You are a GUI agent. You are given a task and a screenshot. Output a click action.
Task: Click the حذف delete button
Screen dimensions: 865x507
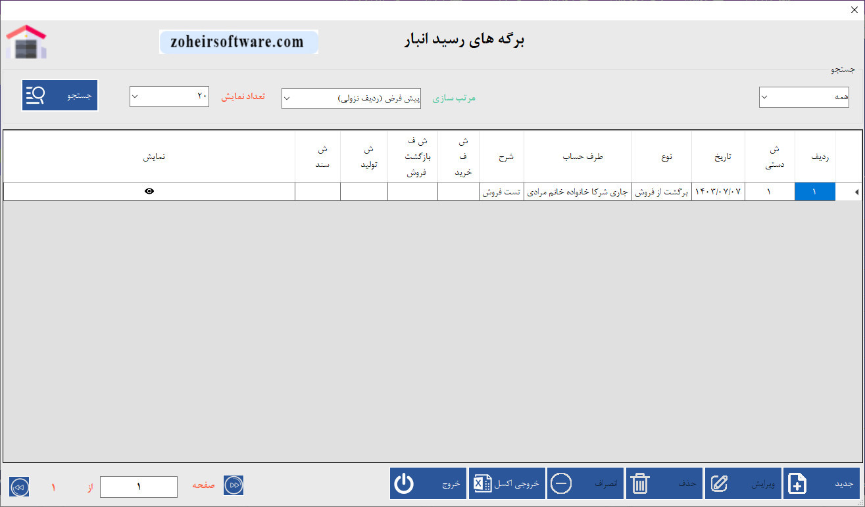pos(664,483)
